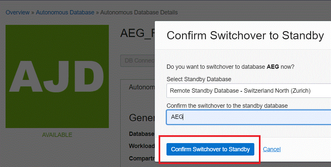The image size is (331, 167).
Task: Click the Select Standby Database label
Action: (199, 79)
